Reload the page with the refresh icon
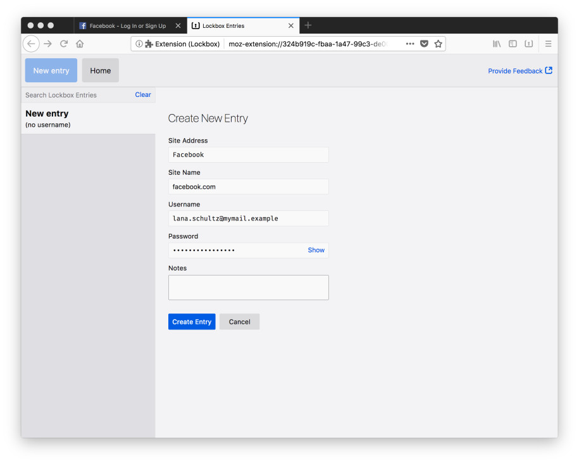Image resolution: width=579 pixels, height=463 pixels. click(64, 44)
